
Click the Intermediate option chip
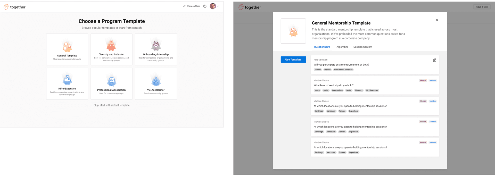click(337, 90)
